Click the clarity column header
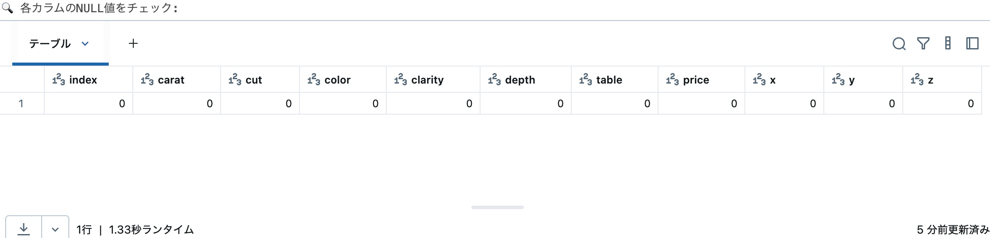This screenshot has height=238, width=990. point(427,80)
